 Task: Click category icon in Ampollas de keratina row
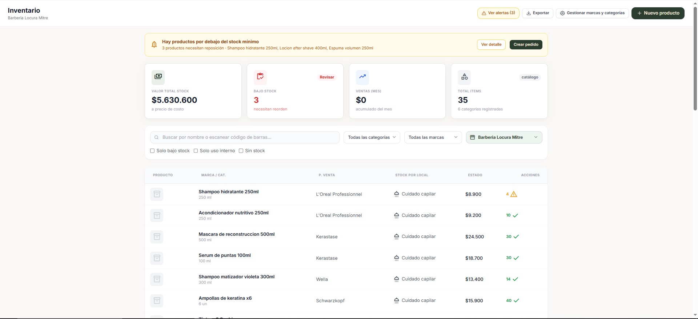point(397,300)
